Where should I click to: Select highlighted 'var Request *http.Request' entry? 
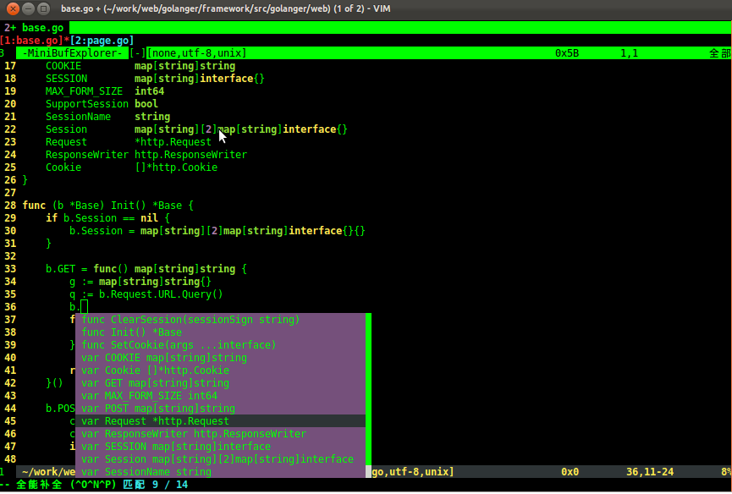[x=155, y=421]
